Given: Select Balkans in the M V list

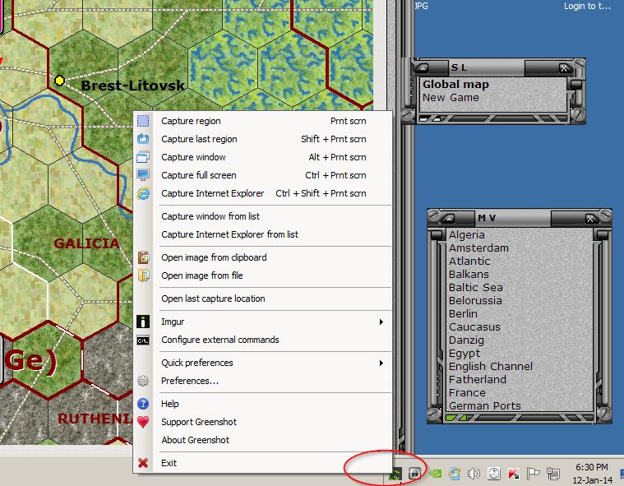Looking at the screenshot, I should pos(469,274).
